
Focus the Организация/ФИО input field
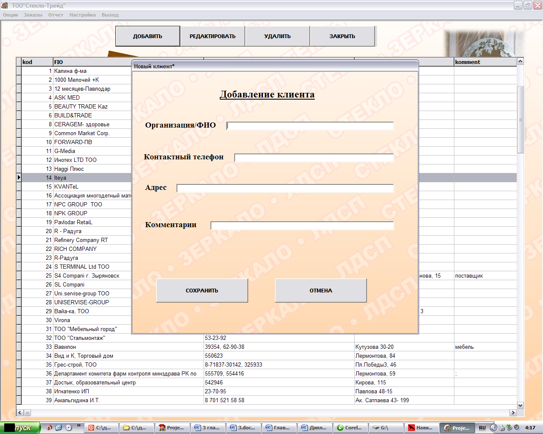(x=310, y=126)
